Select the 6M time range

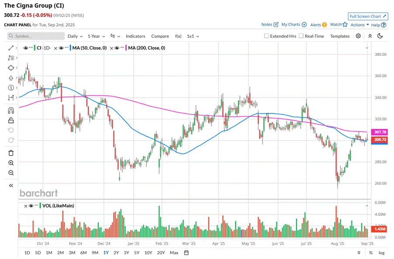[x=83, y=252]
